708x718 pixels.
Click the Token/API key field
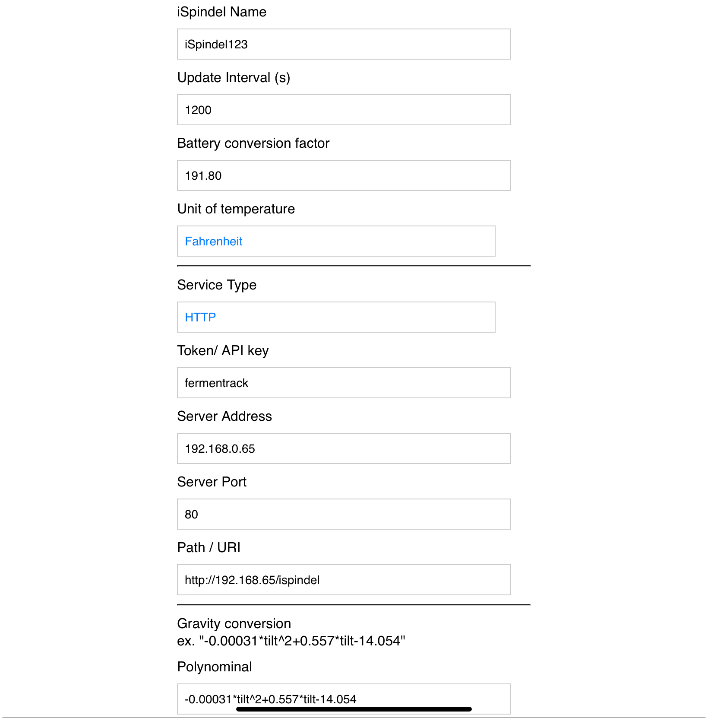344,383
